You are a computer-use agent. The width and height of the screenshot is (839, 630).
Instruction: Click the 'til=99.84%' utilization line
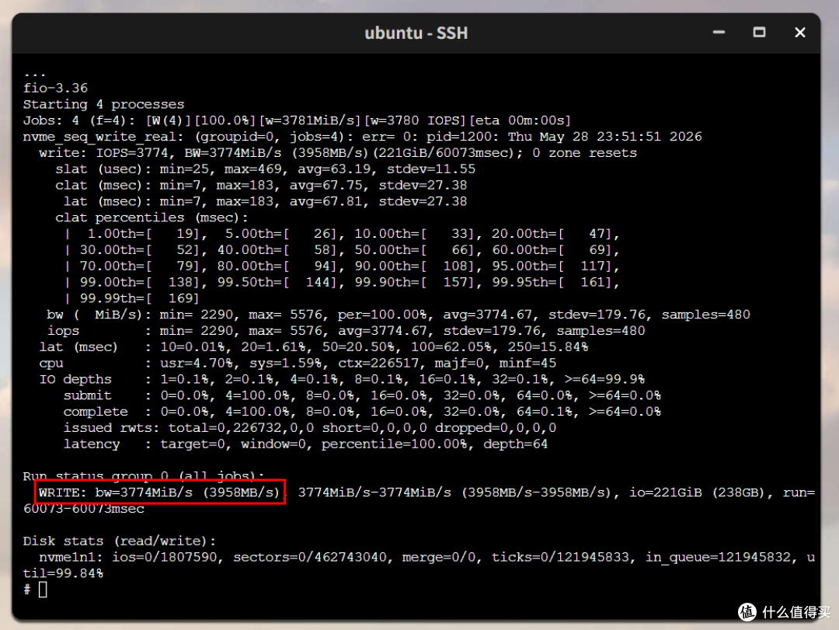click(x=63, y=573)
